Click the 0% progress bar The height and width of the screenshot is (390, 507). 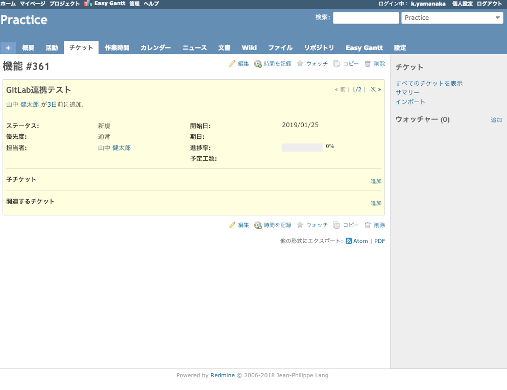pyautogui.click(x=302, y=148)
